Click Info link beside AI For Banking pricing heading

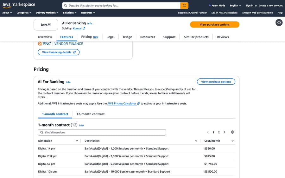click(x=68, y=82)
